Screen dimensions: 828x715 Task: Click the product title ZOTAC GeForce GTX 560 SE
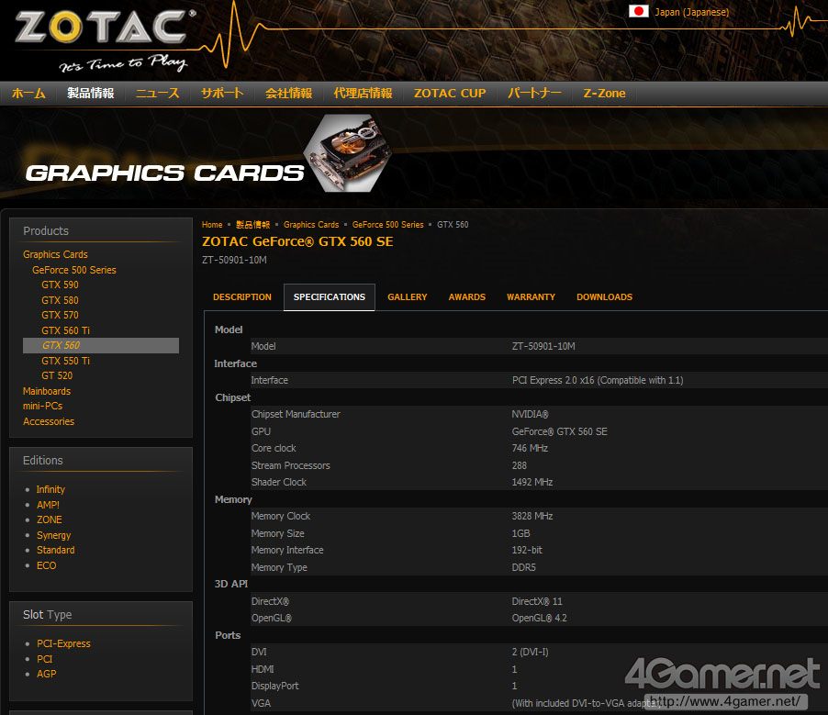tap(297, 241)
